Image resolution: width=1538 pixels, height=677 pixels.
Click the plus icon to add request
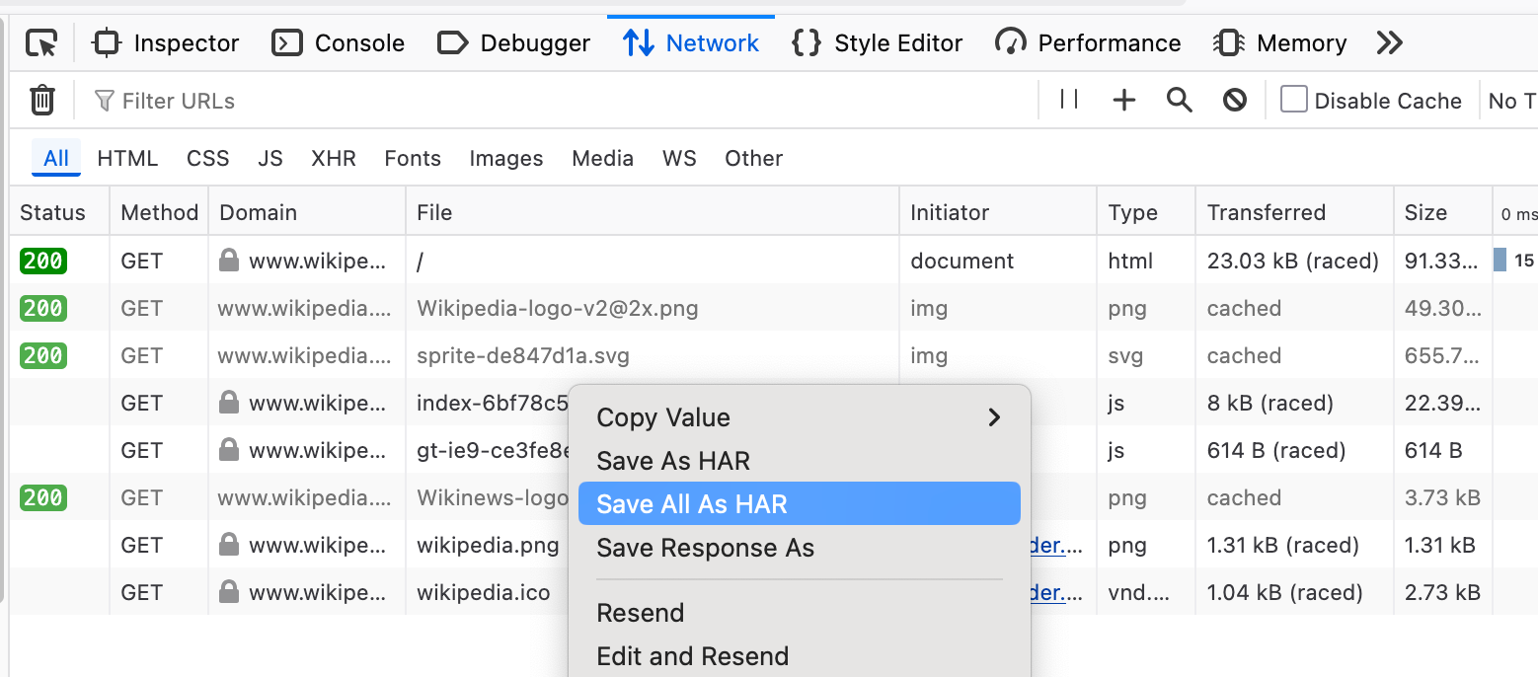click(x=1123, y=101)
